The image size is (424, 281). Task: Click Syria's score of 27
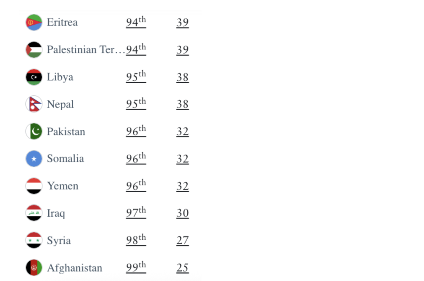[x=183, y=240]
